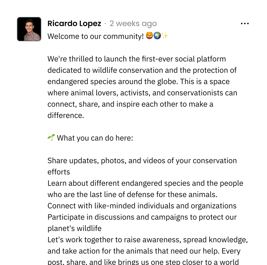Open the Ricardo Lopez author name link
The height and width of the screenshot is (265, 267).
tap(74, 24)
